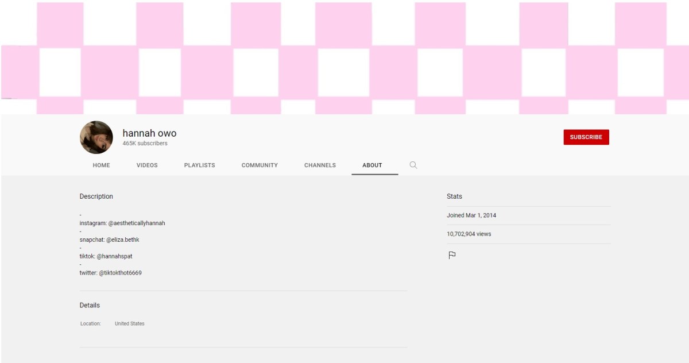
Task: Click the Joined Mar 1, 2014 stat
Action: click(x=471, y=215)
